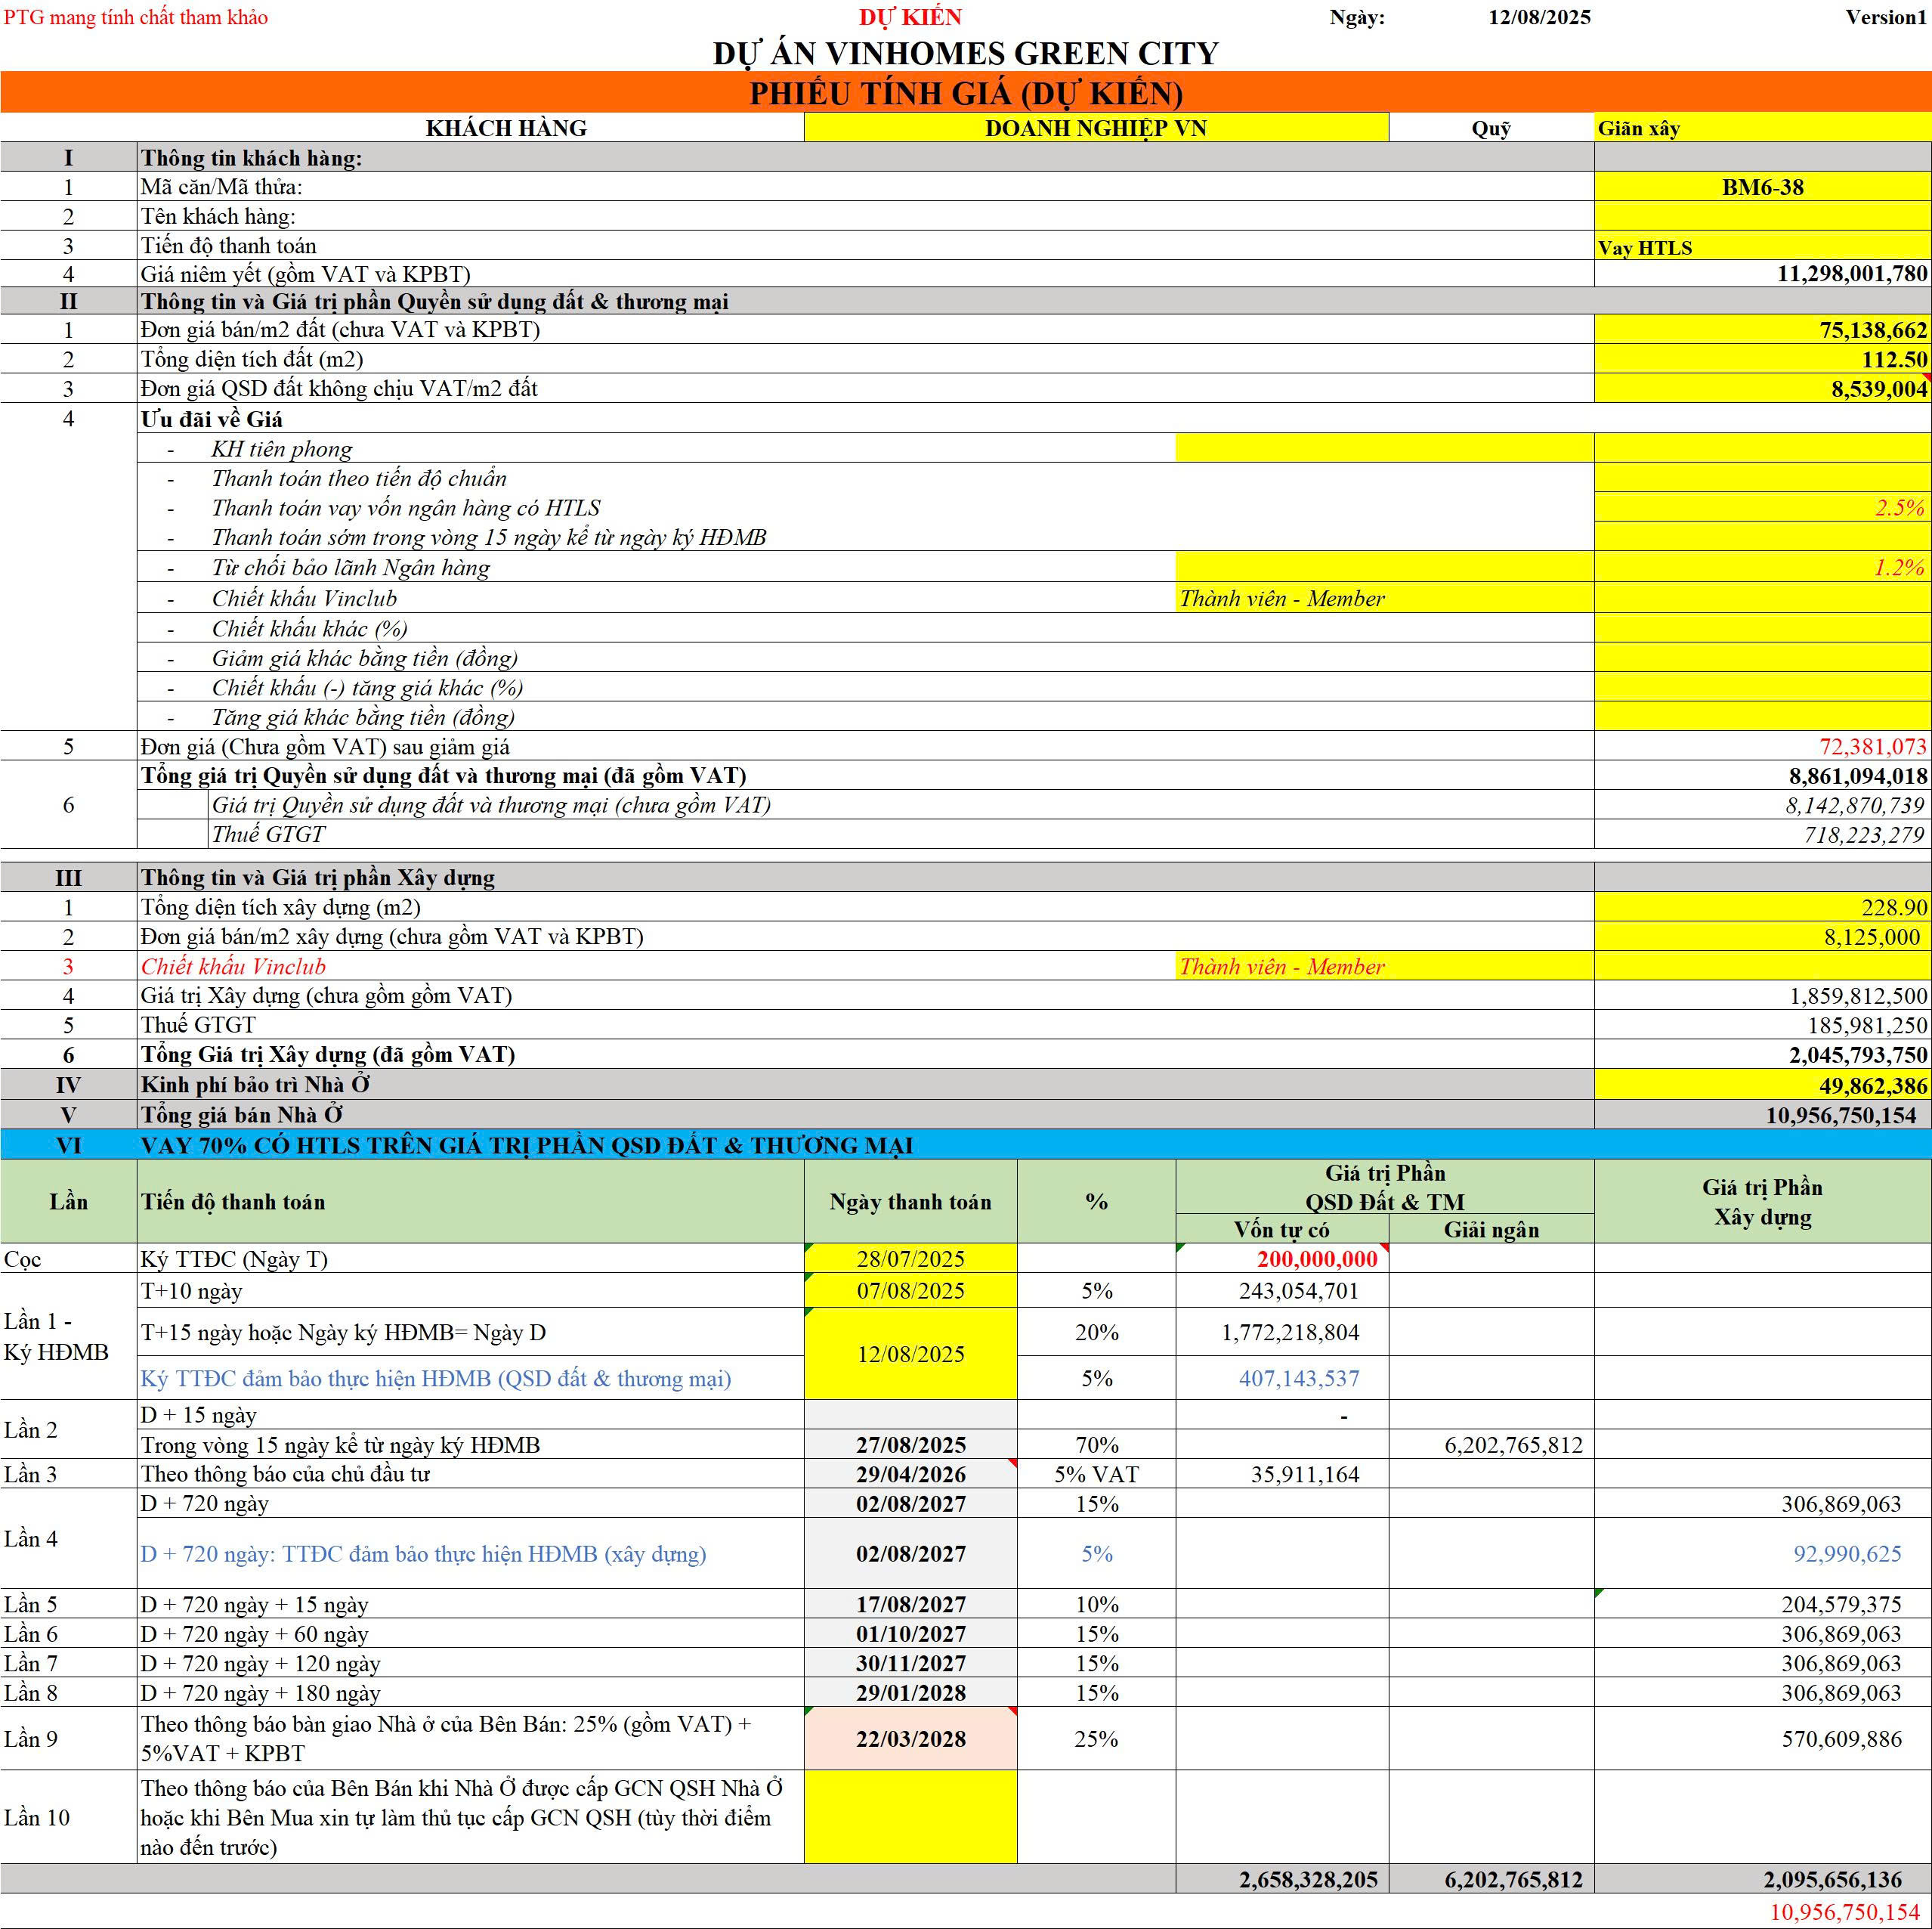The image size is (1932, 1929).
Task: Click deposit amount 200,000,000
Action: (1316, 1259)
